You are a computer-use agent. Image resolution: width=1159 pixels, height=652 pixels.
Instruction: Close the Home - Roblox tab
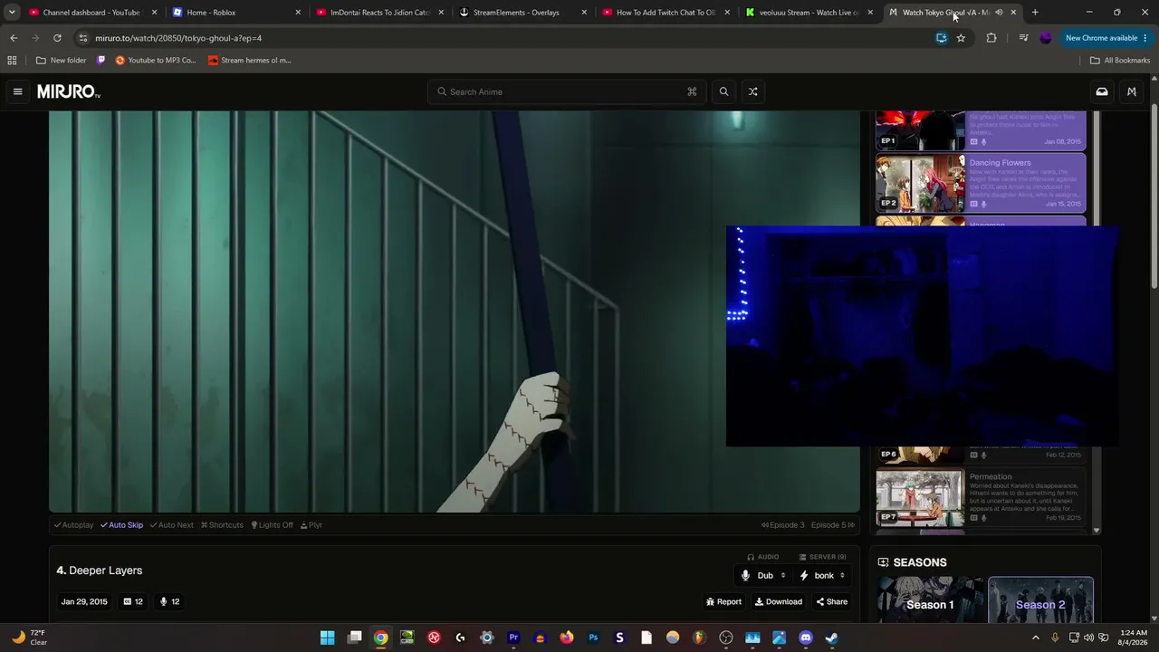298,13
